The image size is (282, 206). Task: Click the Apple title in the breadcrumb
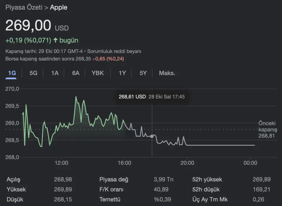click(x=58, y=7)
